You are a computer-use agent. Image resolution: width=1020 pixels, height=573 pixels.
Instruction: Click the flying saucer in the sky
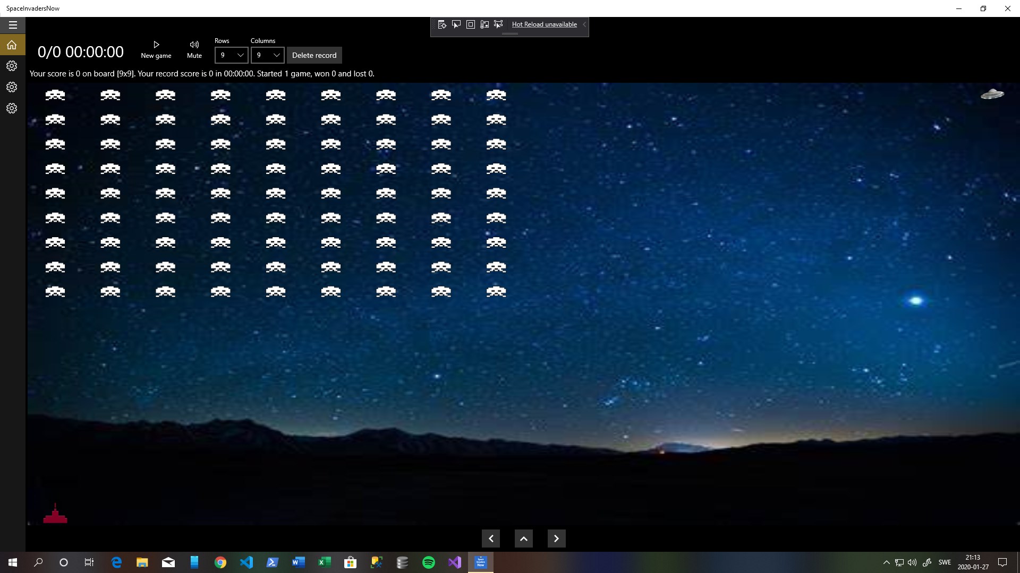tap(992, 94)
